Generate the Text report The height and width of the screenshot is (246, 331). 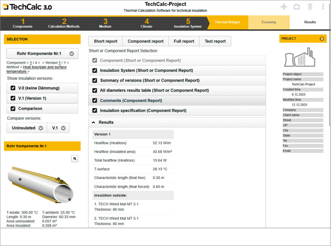[215, 41]
